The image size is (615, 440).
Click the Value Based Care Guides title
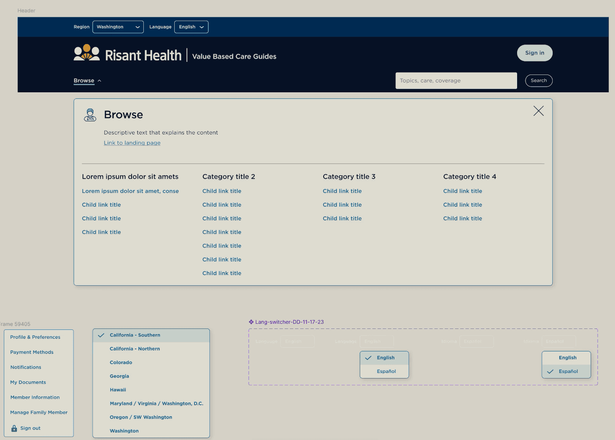pos(234,56)
